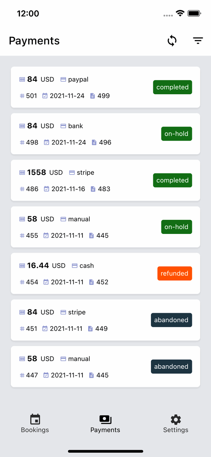Tap the refresh sync icon in header
The height and width of the screenshot is (457, 211).
click(172, 41)
